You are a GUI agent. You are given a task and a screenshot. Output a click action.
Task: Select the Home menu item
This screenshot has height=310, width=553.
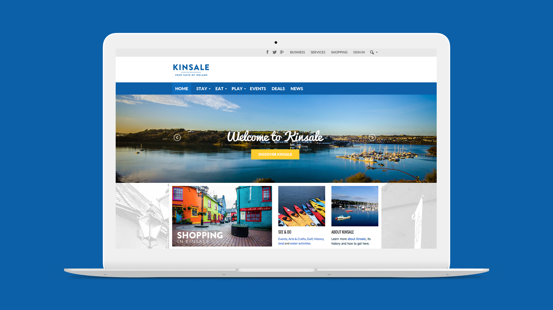click(182, 89)
